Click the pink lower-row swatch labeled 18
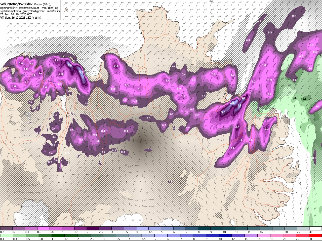 277,235
